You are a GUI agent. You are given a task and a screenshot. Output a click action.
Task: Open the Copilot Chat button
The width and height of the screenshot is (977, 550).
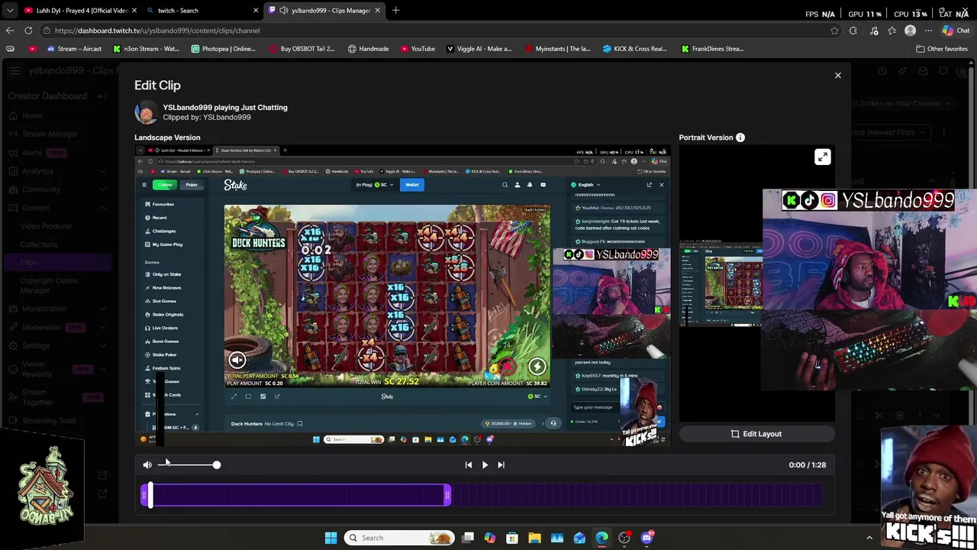(956, 31)
